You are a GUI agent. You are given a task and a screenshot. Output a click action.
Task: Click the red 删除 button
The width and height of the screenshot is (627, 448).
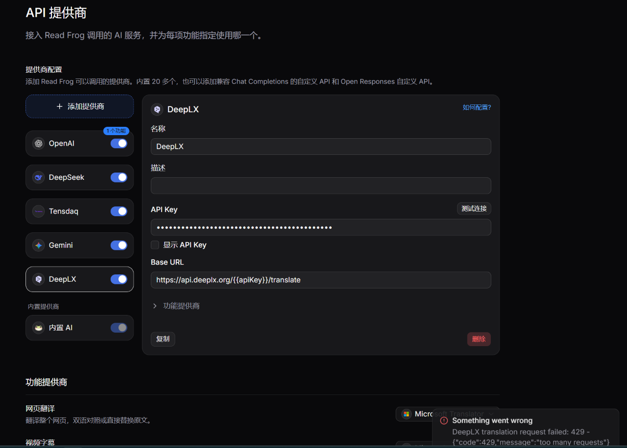(479, 339)
